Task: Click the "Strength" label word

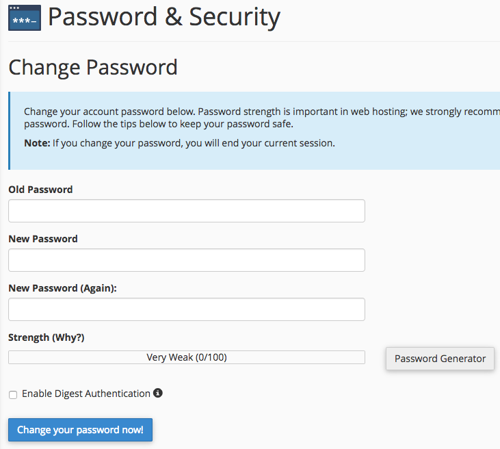Action: (x=28, y=337)
